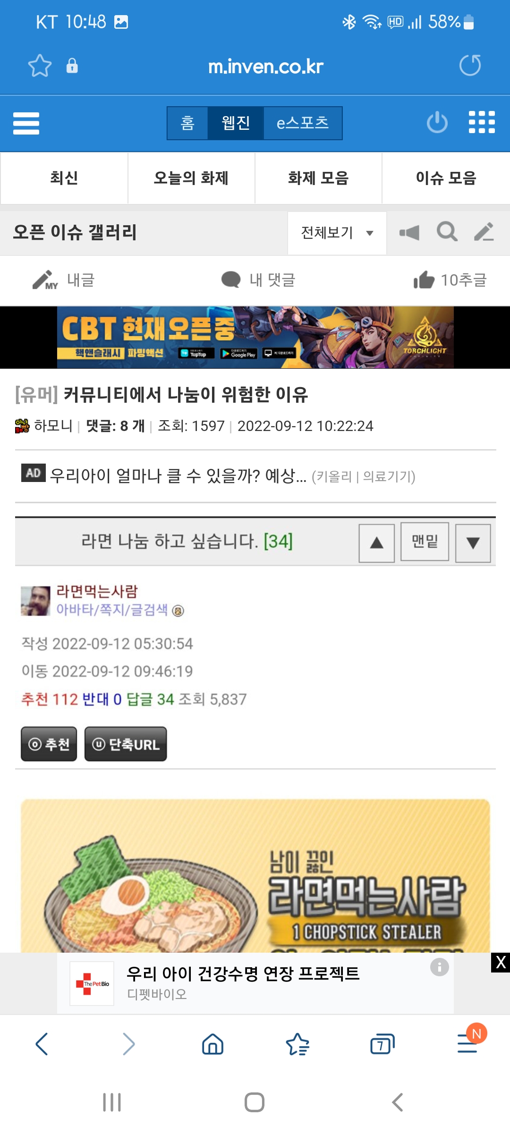Open the write-post pencil icon
Screen dimensions: 510x1133
(484, 232)
